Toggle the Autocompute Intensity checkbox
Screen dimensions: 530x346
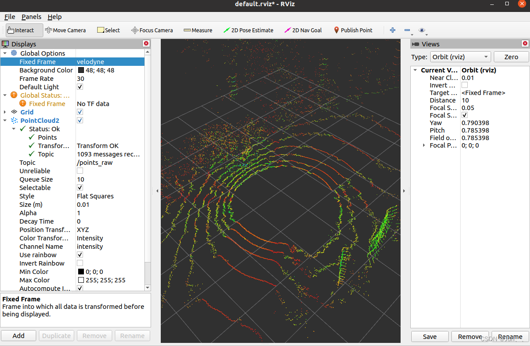tap(80, 288)
